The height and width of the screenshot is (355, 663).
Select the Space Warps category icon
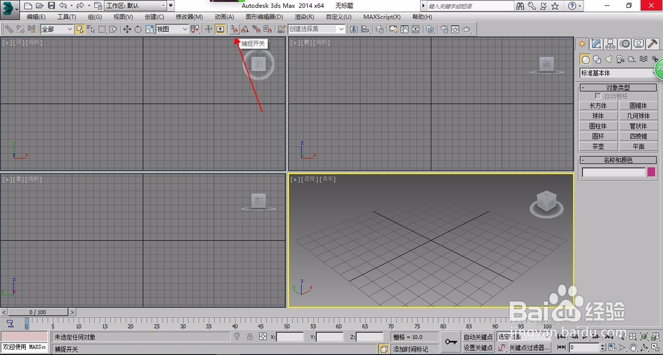click(x=643, y=59)
